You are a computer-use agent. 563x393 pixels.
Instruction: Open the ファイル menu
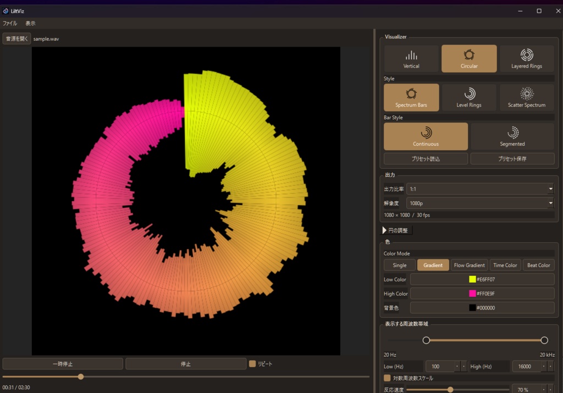(x=10, y=23)
